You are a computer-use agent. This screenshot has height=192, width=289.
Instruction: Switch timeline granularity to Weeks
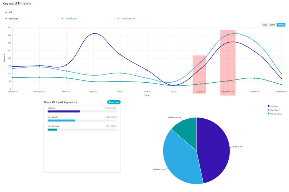point(272,25)
